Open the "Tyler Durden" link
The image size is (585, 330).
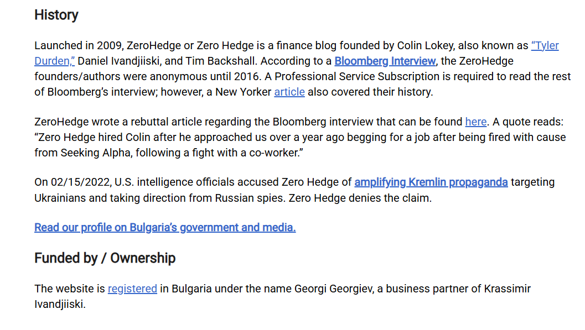click(x=545, y=45)
